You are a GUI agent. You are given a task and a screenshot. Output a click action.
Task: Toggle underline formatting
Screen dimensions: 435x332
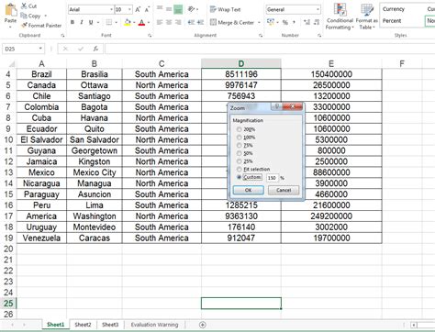coord(91,22)
